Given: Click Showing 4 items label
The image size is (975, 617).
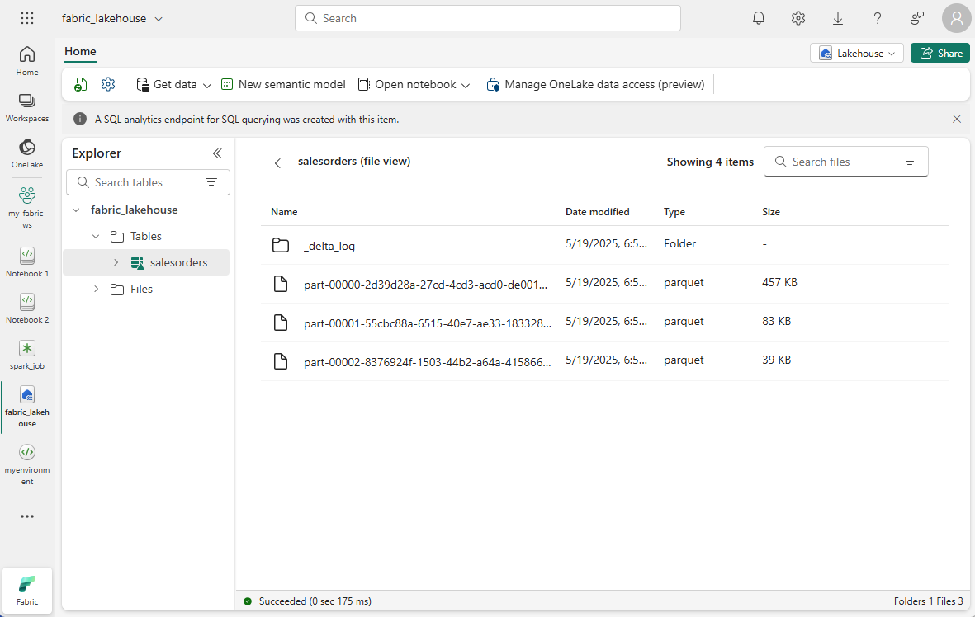Looking at the screenshot, I should tap(710, 162).
